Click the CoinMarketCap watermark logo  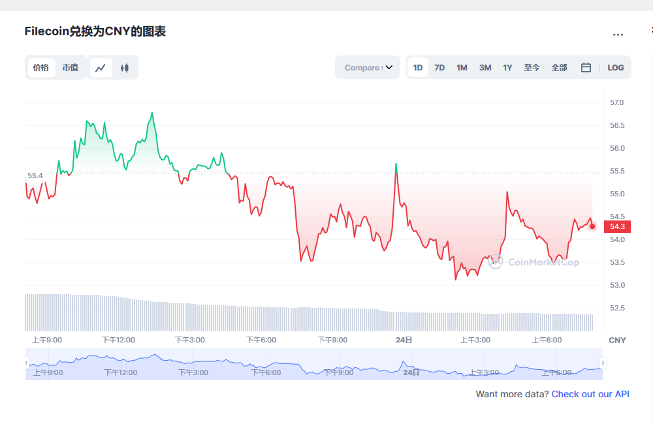click(x=534, y=262)
